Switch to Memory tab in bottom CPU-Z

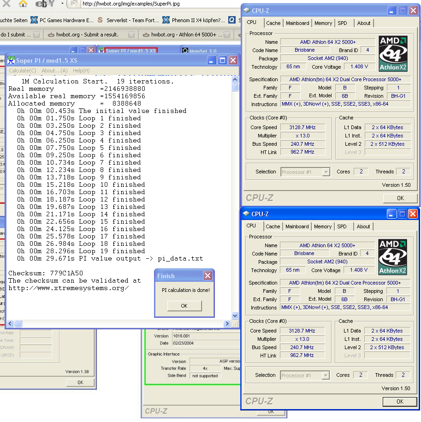[322, 226]
